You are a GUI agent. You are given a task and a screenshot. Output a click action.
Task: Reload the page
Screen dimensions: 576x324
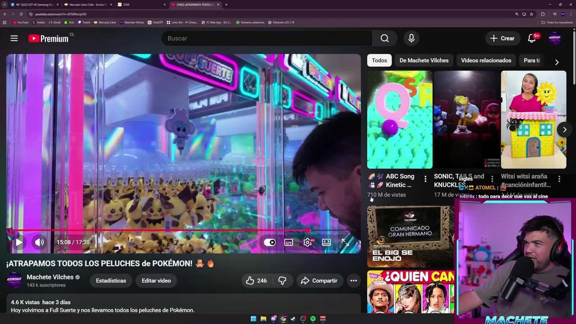coord(21,14)
